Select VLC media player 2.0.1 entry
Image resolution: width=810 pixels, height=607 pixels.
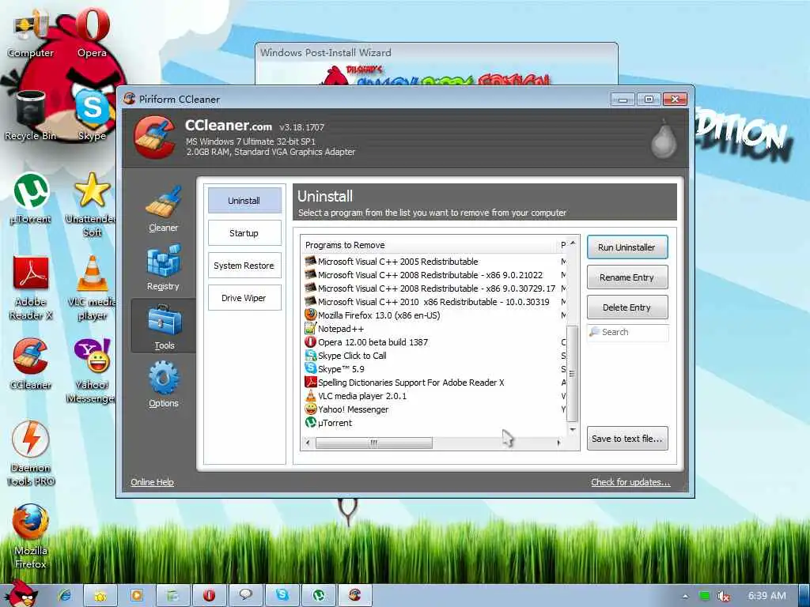click(x=434, y=396)
